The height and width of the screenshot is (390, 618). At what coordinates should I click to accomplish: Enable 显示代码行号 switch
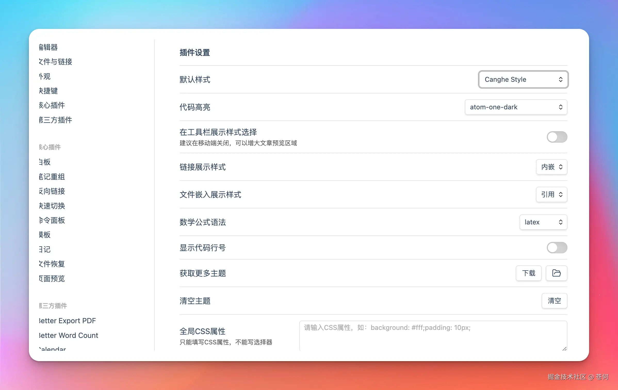[557, 248]
